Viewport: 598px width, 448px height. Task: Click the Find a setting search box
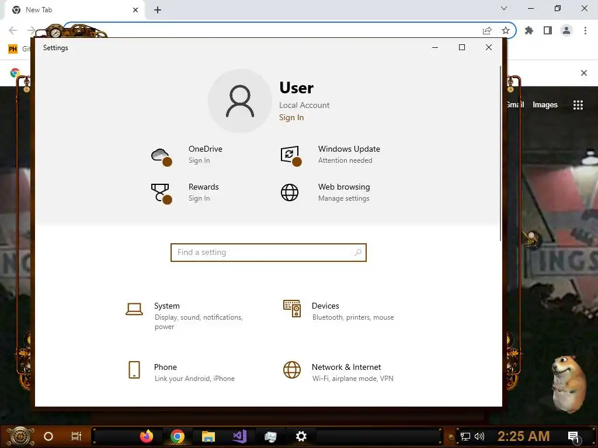tap(269, 253)
